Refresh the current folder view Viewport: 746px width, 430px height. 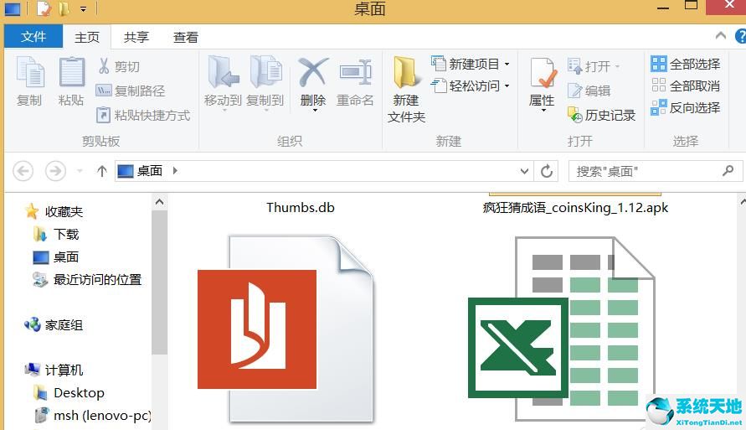(547, 171)
